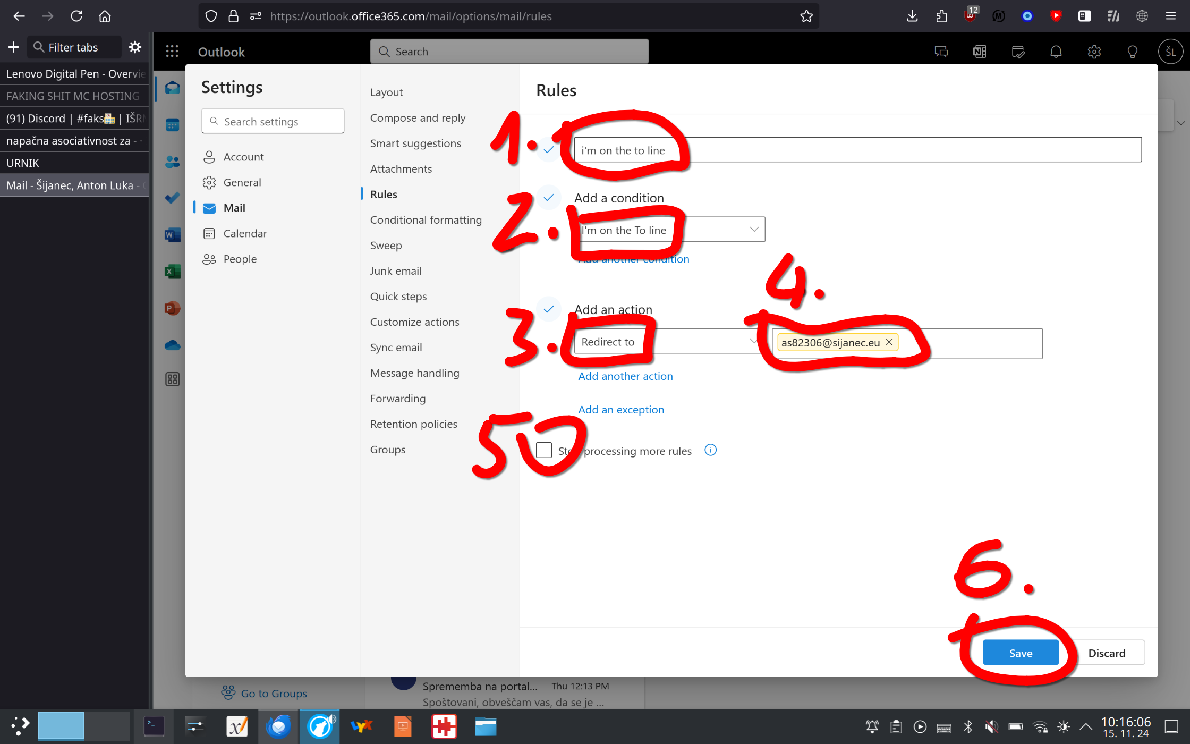Check Stop processing more rules box
Screen dimensions: 1190x744
543,450
